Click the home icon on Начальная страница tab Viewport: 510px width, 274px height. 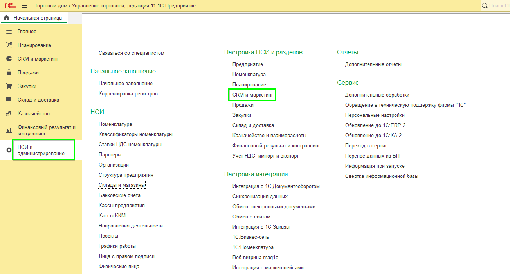coord(6,18)
